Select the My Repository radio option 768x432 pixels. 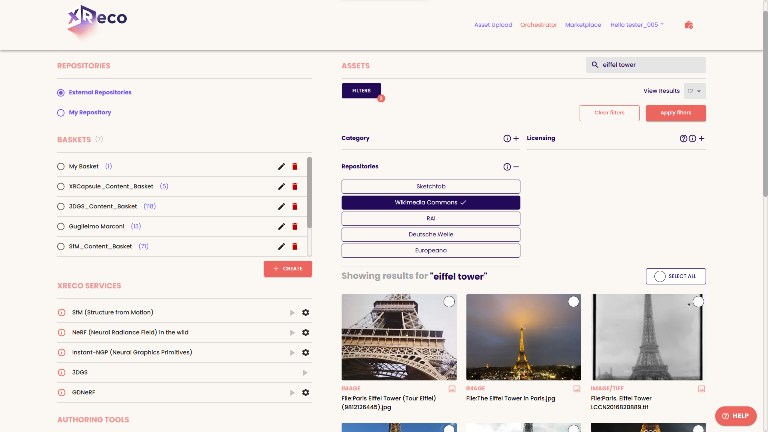tap(61, 113)
